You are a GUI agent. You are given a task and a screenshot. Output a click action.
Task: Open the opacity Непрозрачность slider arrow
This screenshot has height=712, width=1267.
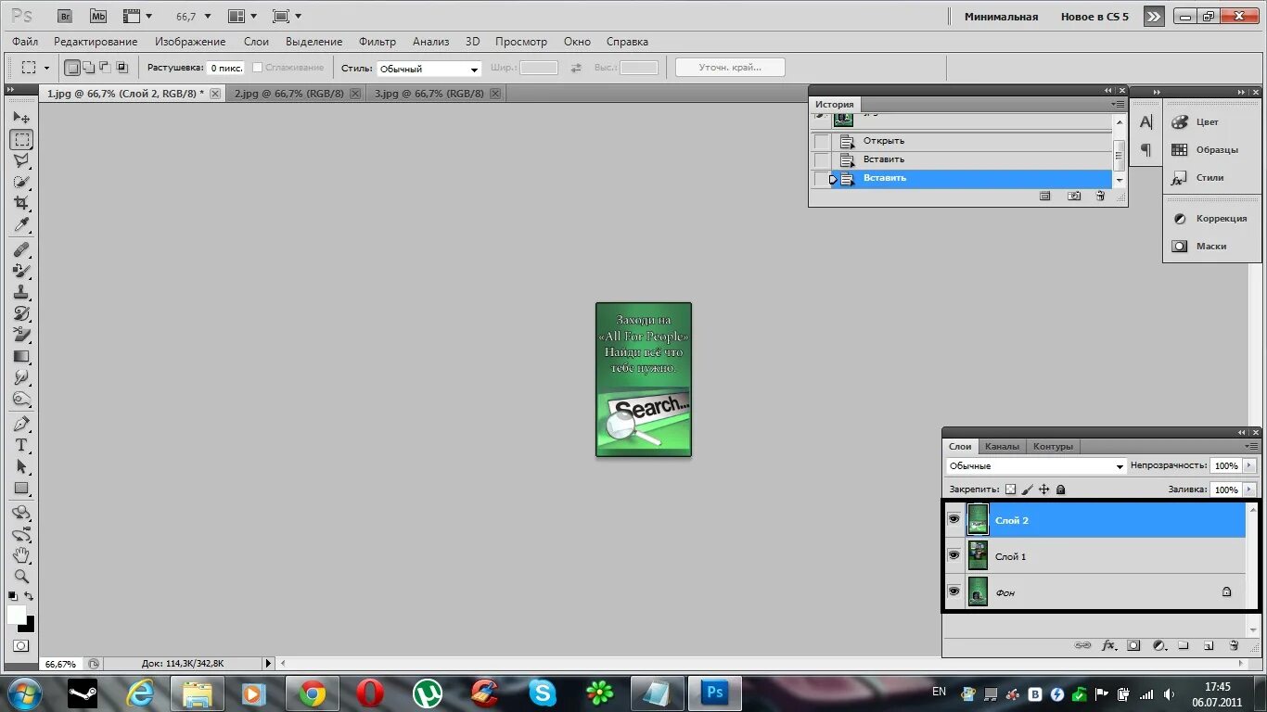tap(1249, 465)
